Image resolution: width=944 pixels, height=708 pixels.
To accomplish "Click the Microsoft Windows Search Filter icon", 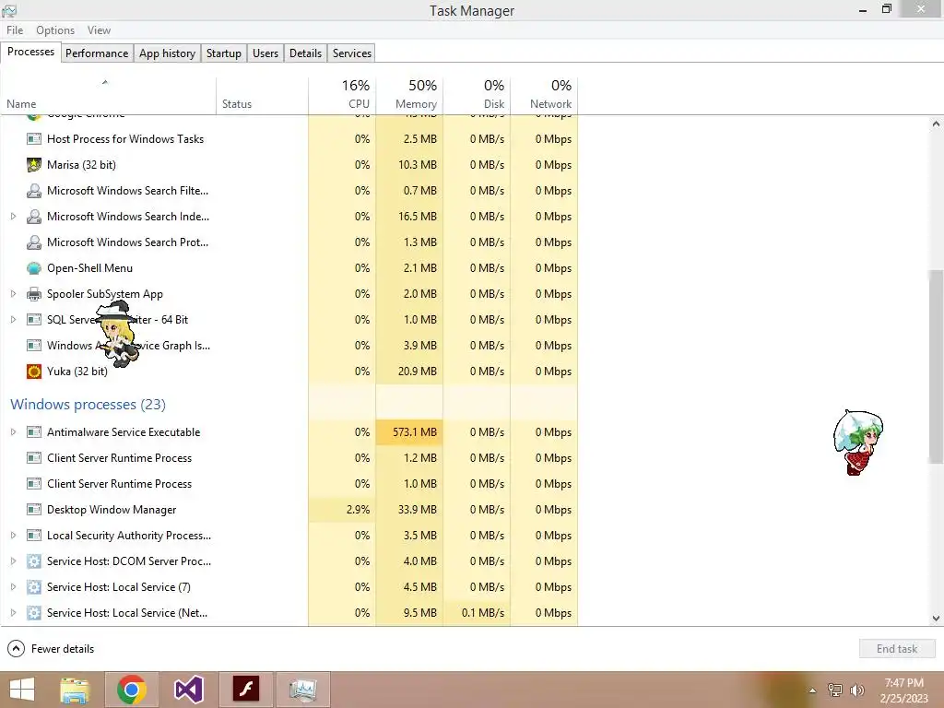I will point(34,191).
